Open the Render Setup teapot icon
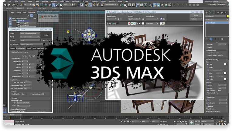The image size is (232, 131). coord(155,5)
